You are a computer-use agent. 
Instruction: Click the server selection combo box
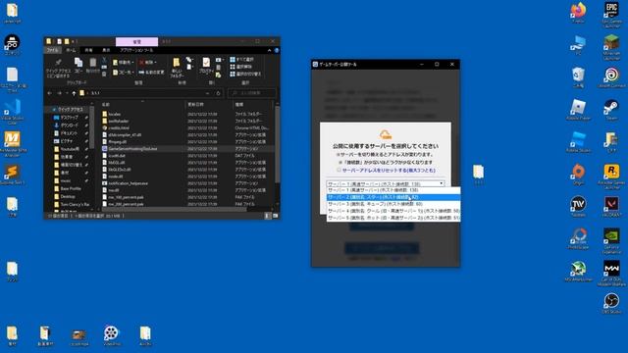pyautogui.click(x=386, y=183)
